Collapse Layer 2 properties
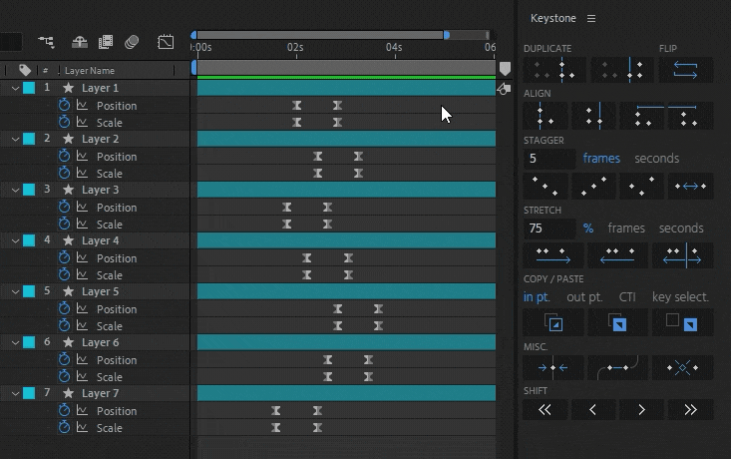 pyautogui.click(x=15, y=140)
